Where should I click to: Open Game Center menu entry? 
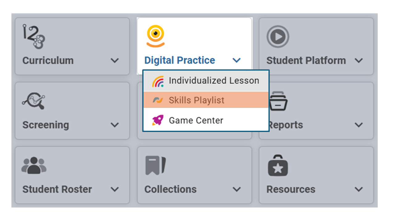(x=206, y=120)
